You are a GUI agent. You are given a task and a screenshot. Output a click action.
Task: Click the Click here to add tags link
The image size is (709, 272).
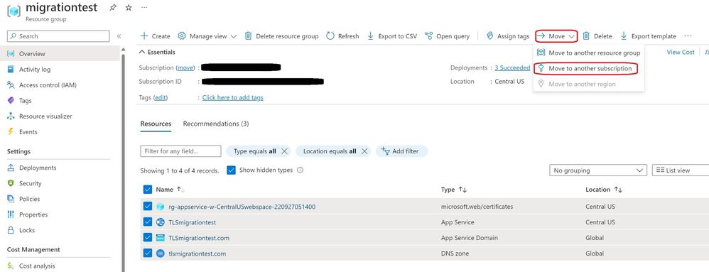(232, 97)
